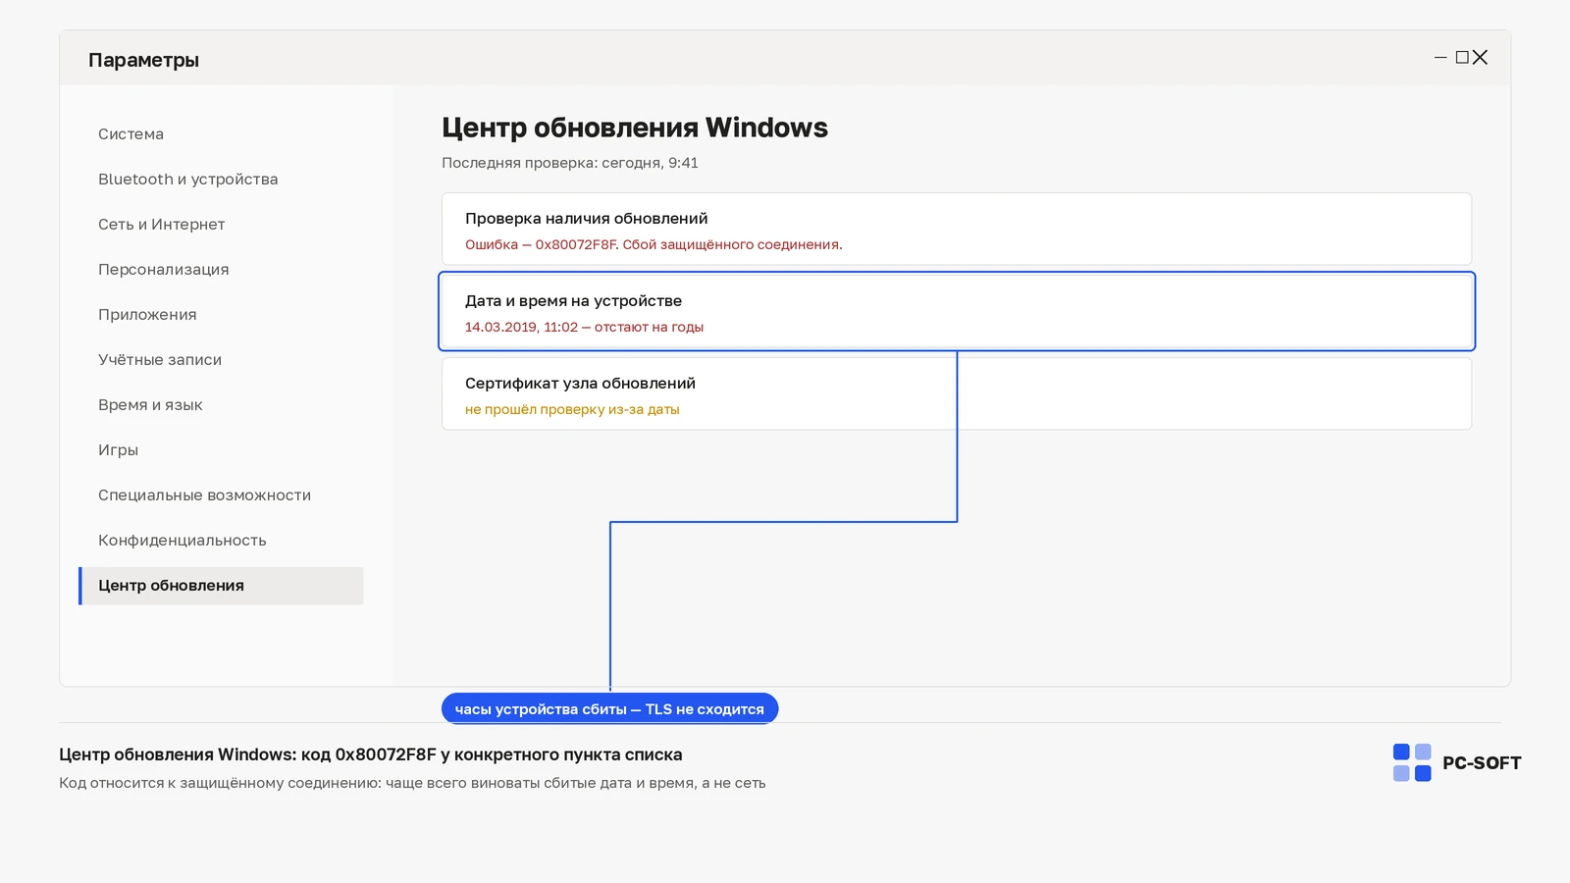Viewport: 1570px width, 883px height.
Task: Click the PC-SOFT logo icon
Action: [x=1412, y=762]
